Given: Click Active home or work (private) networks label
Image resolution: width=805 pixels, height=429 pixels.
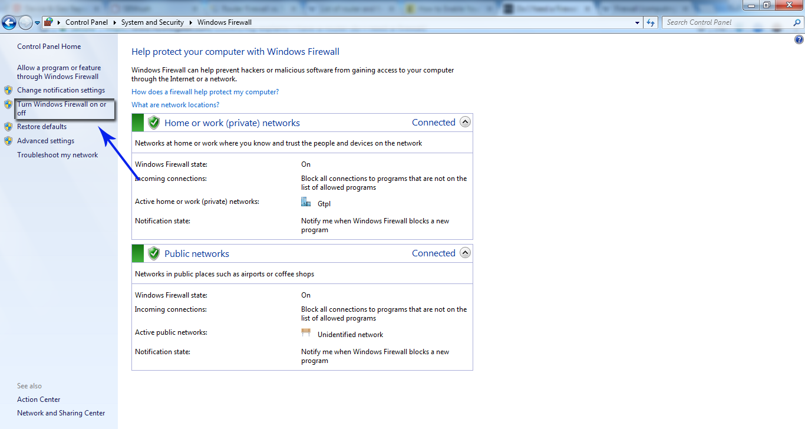Looking at the screenshot, I should click(197, 202).
